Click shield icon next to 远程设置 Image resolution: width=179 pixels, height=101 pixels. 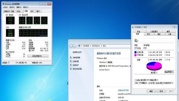pos(71,61)
